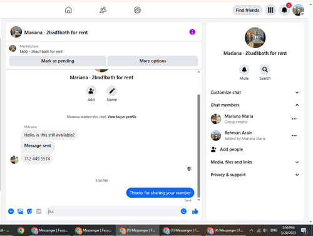Click the 'Message sent' bubble

[x=38, y=146]
